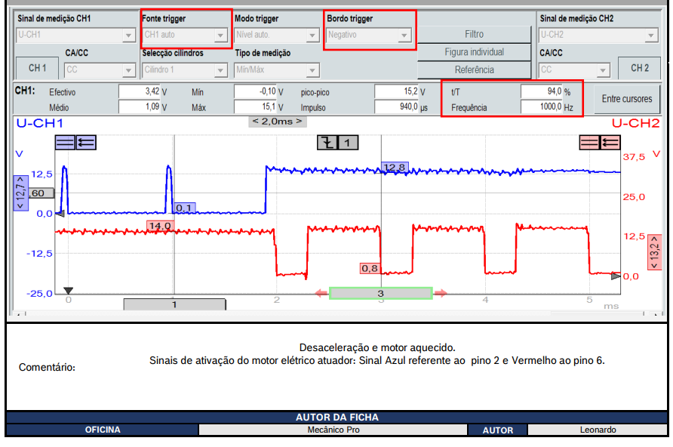Toggle the CH 2 channel button
Screen dimensions: 673x447
639,68
